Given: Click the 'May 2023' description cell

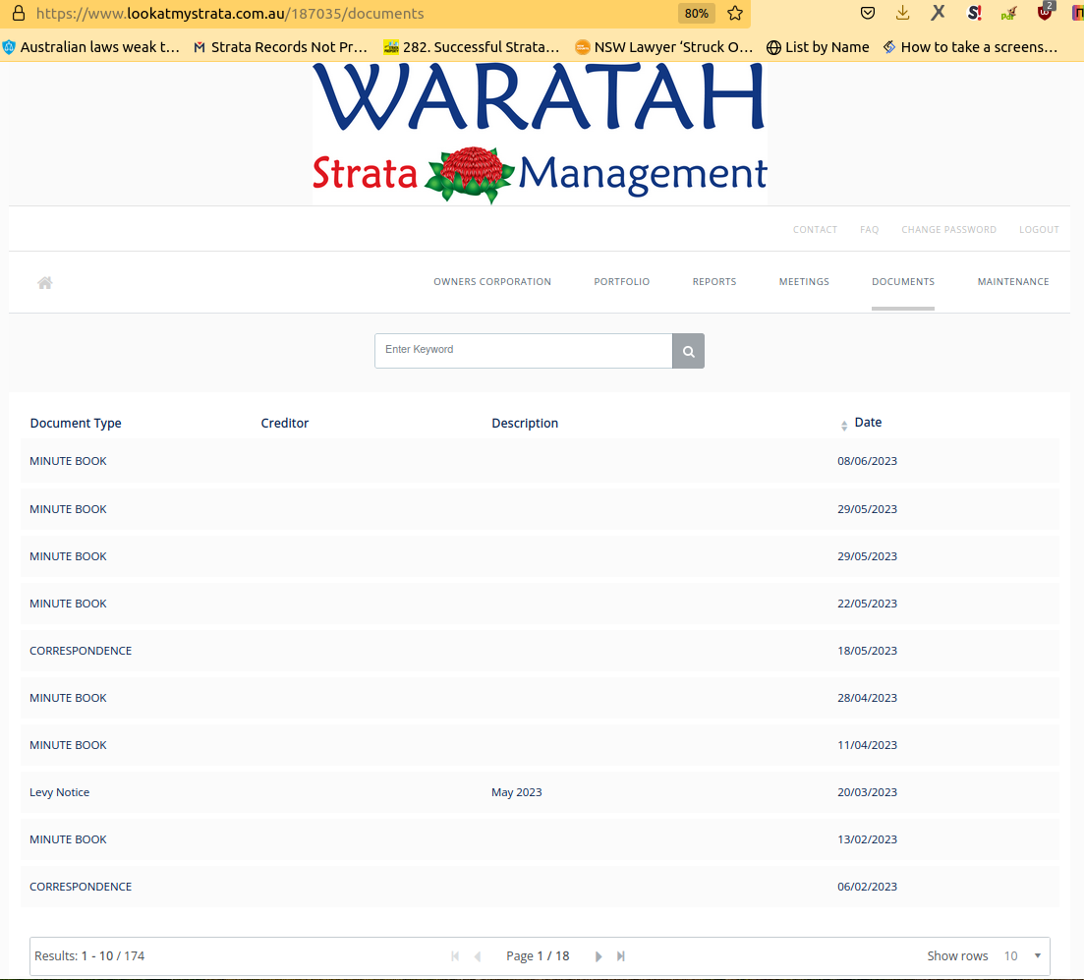Looking at the screenshot, I should [x=516, y=792].
